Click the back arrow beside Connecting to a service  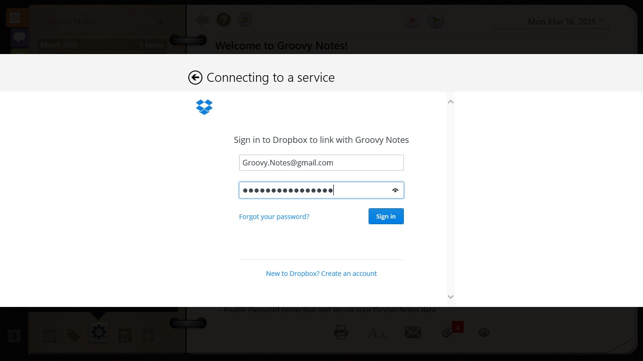(x=195, y=78)
